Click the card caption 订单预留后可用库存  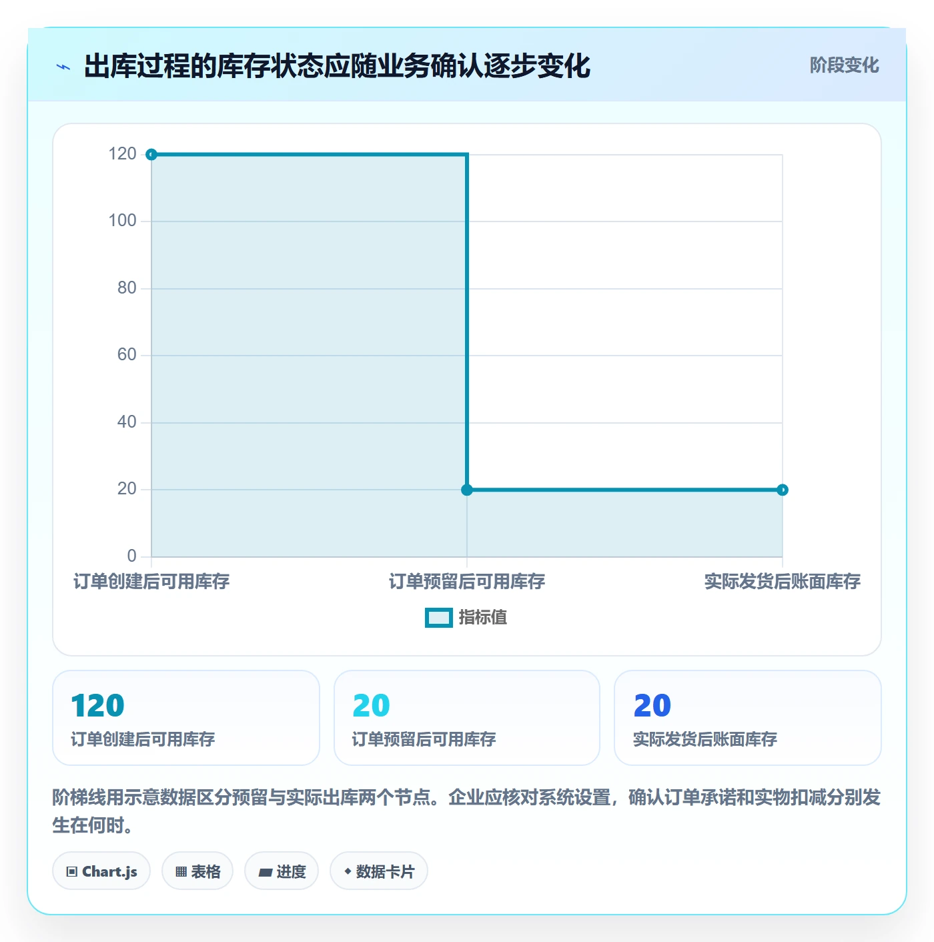pyautogui.click(x=424, y=739)
